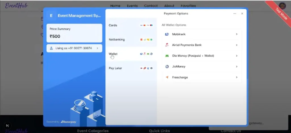Choose Mobikwik wallet option
291x133 pixels.
tap(202, 34)
